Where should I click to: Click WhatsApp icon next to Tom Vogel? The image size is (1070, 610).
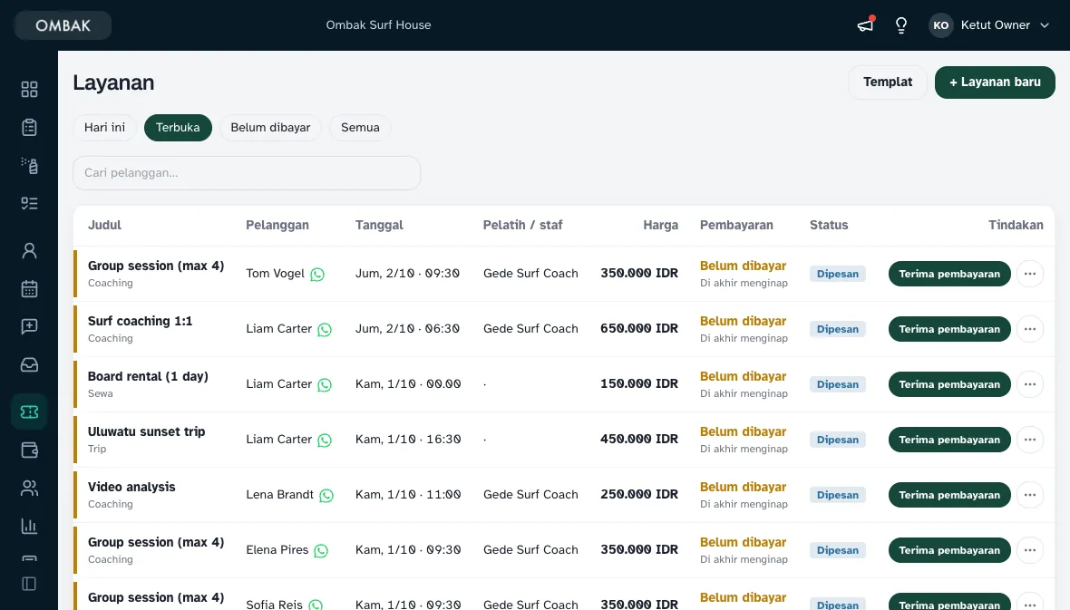coord(317,275)
